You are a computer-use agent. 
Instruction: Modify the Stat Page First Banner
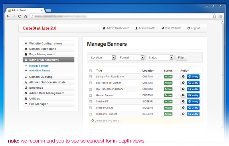(x=193, y=83)
